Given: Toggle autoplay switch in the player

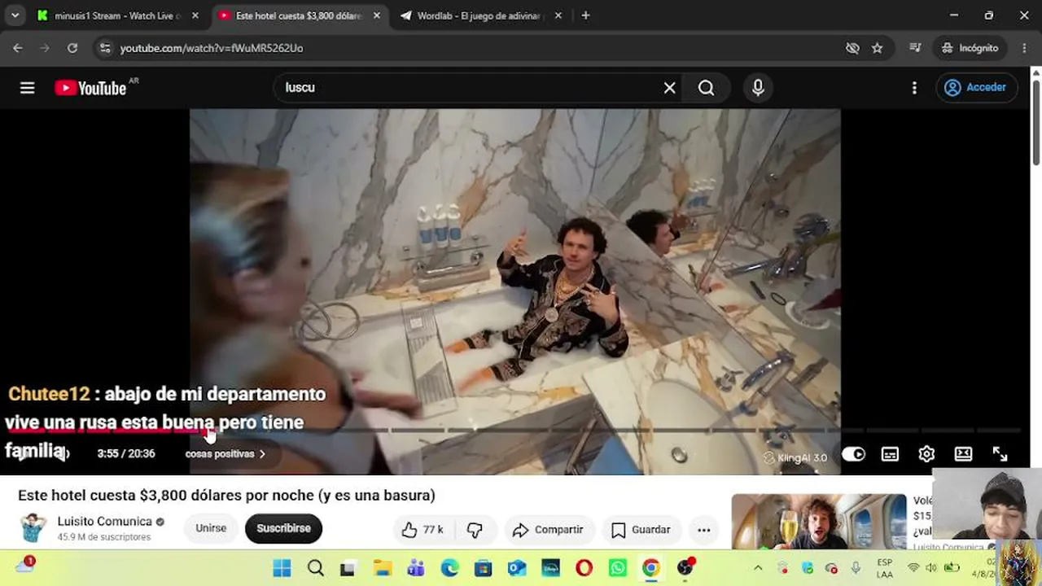Looking at the screenshot, I should [x=853, y=454].
